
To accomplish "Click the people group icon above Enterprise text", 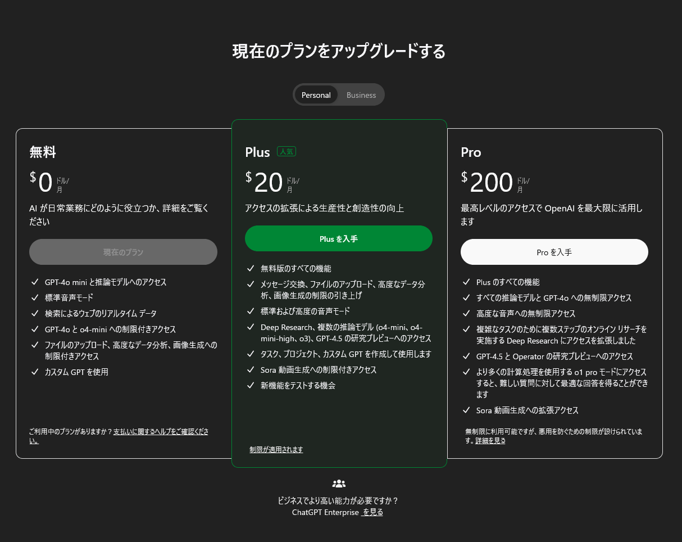I will [339, 484].
